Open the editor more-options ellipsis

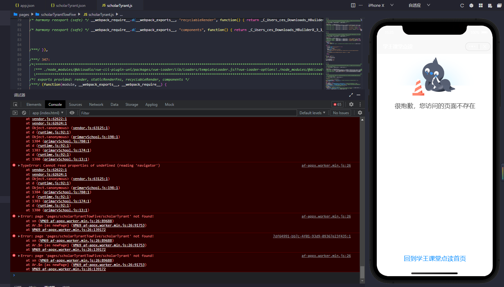coord(361,5)
